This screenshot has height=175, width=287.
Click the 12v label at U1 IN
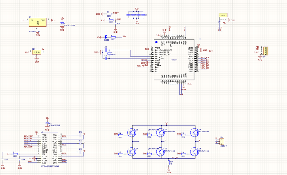tap(22, 20)
